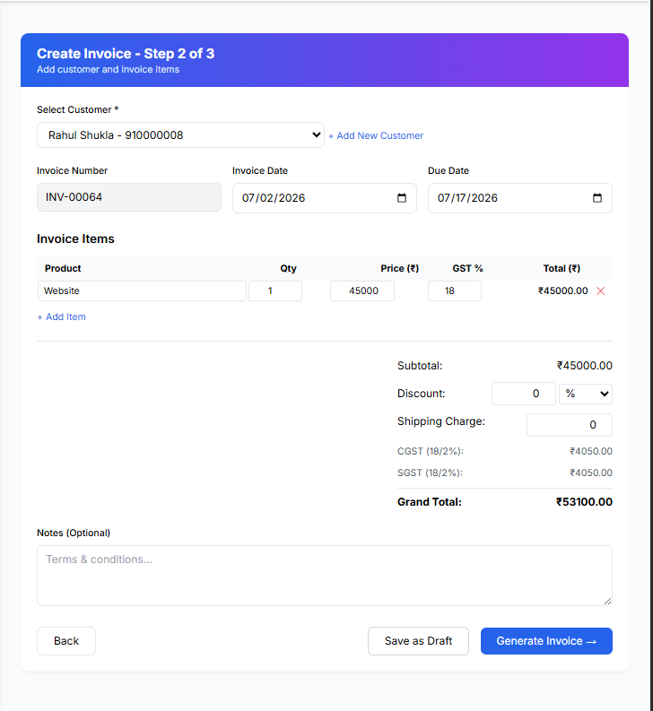Open the Invoice Date calendar picker icon
The height and width of the screenshot is (711, 653).
click(x=402, y=198)
